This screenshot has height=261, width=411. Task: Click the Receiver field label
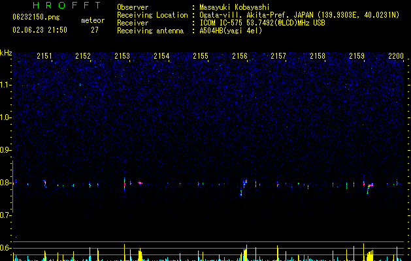[x=133, y=23]
